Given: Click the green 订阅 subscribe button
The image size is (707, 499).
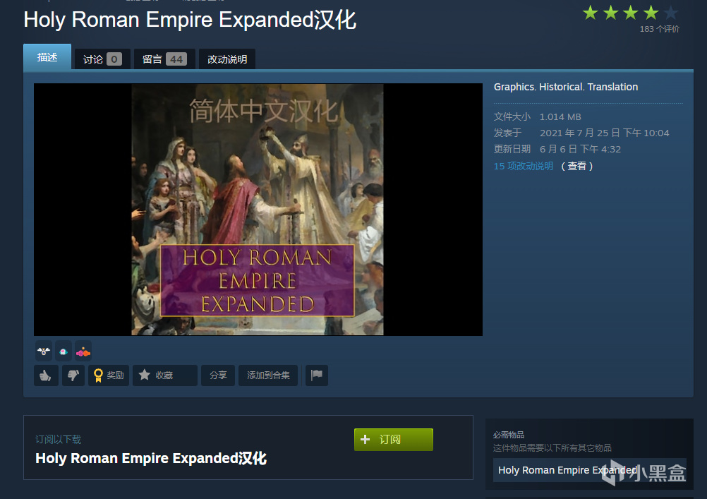Looking at the screenshot, I should 394,440.
